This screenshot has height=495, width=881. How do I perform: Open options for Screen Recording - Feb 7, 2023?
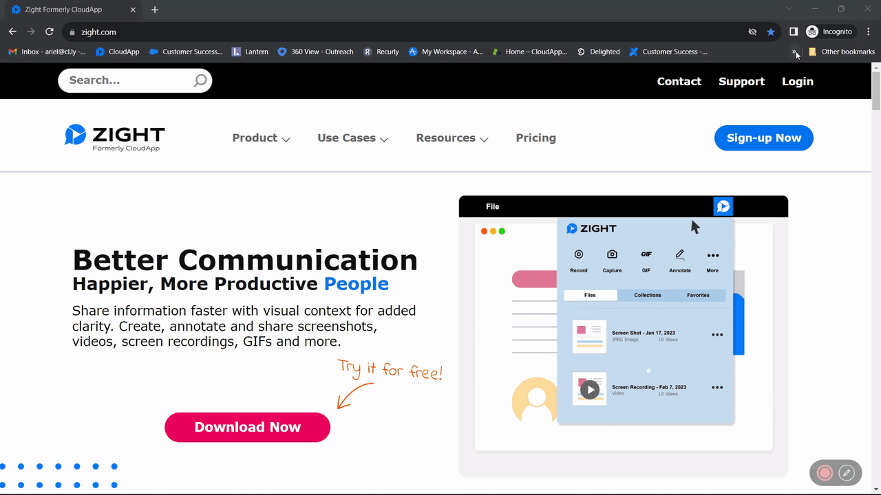click(x=717, y=387)
